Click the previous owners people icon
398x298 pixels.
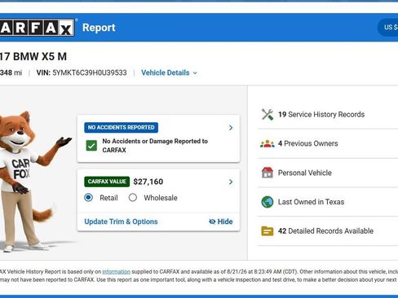pos(268,143)
